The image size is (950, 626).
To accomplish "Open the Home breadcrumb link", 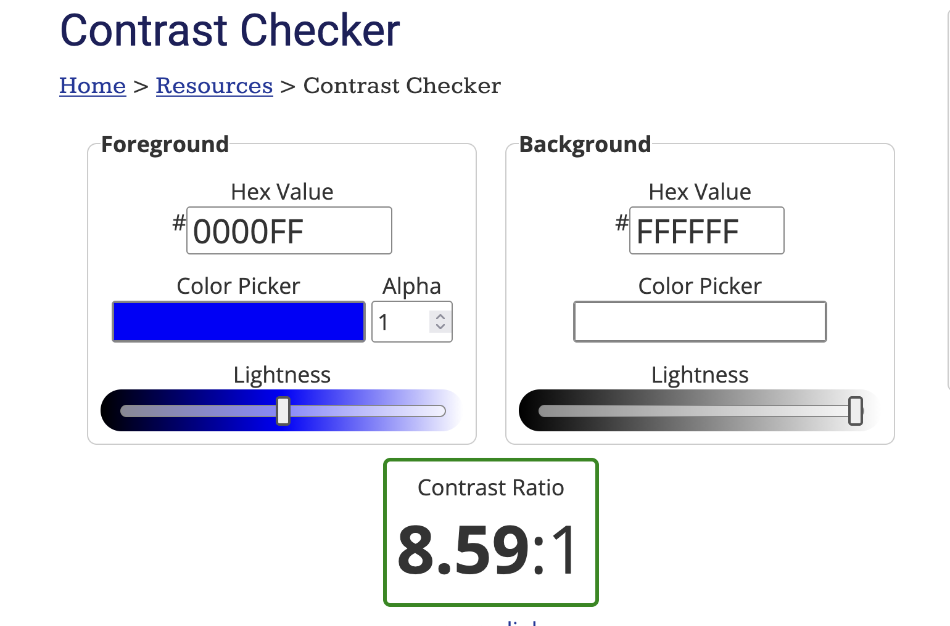I will [x=93, y=86].
